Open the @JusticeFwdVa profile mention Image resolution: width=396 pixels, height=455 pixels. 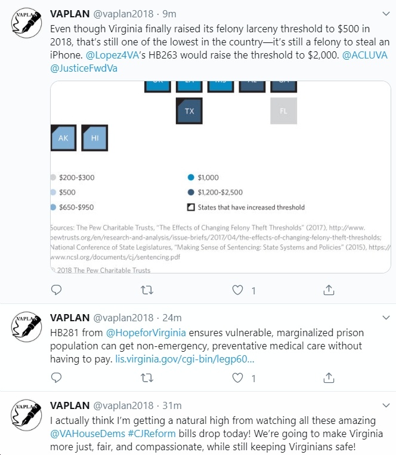click(83, 69)
